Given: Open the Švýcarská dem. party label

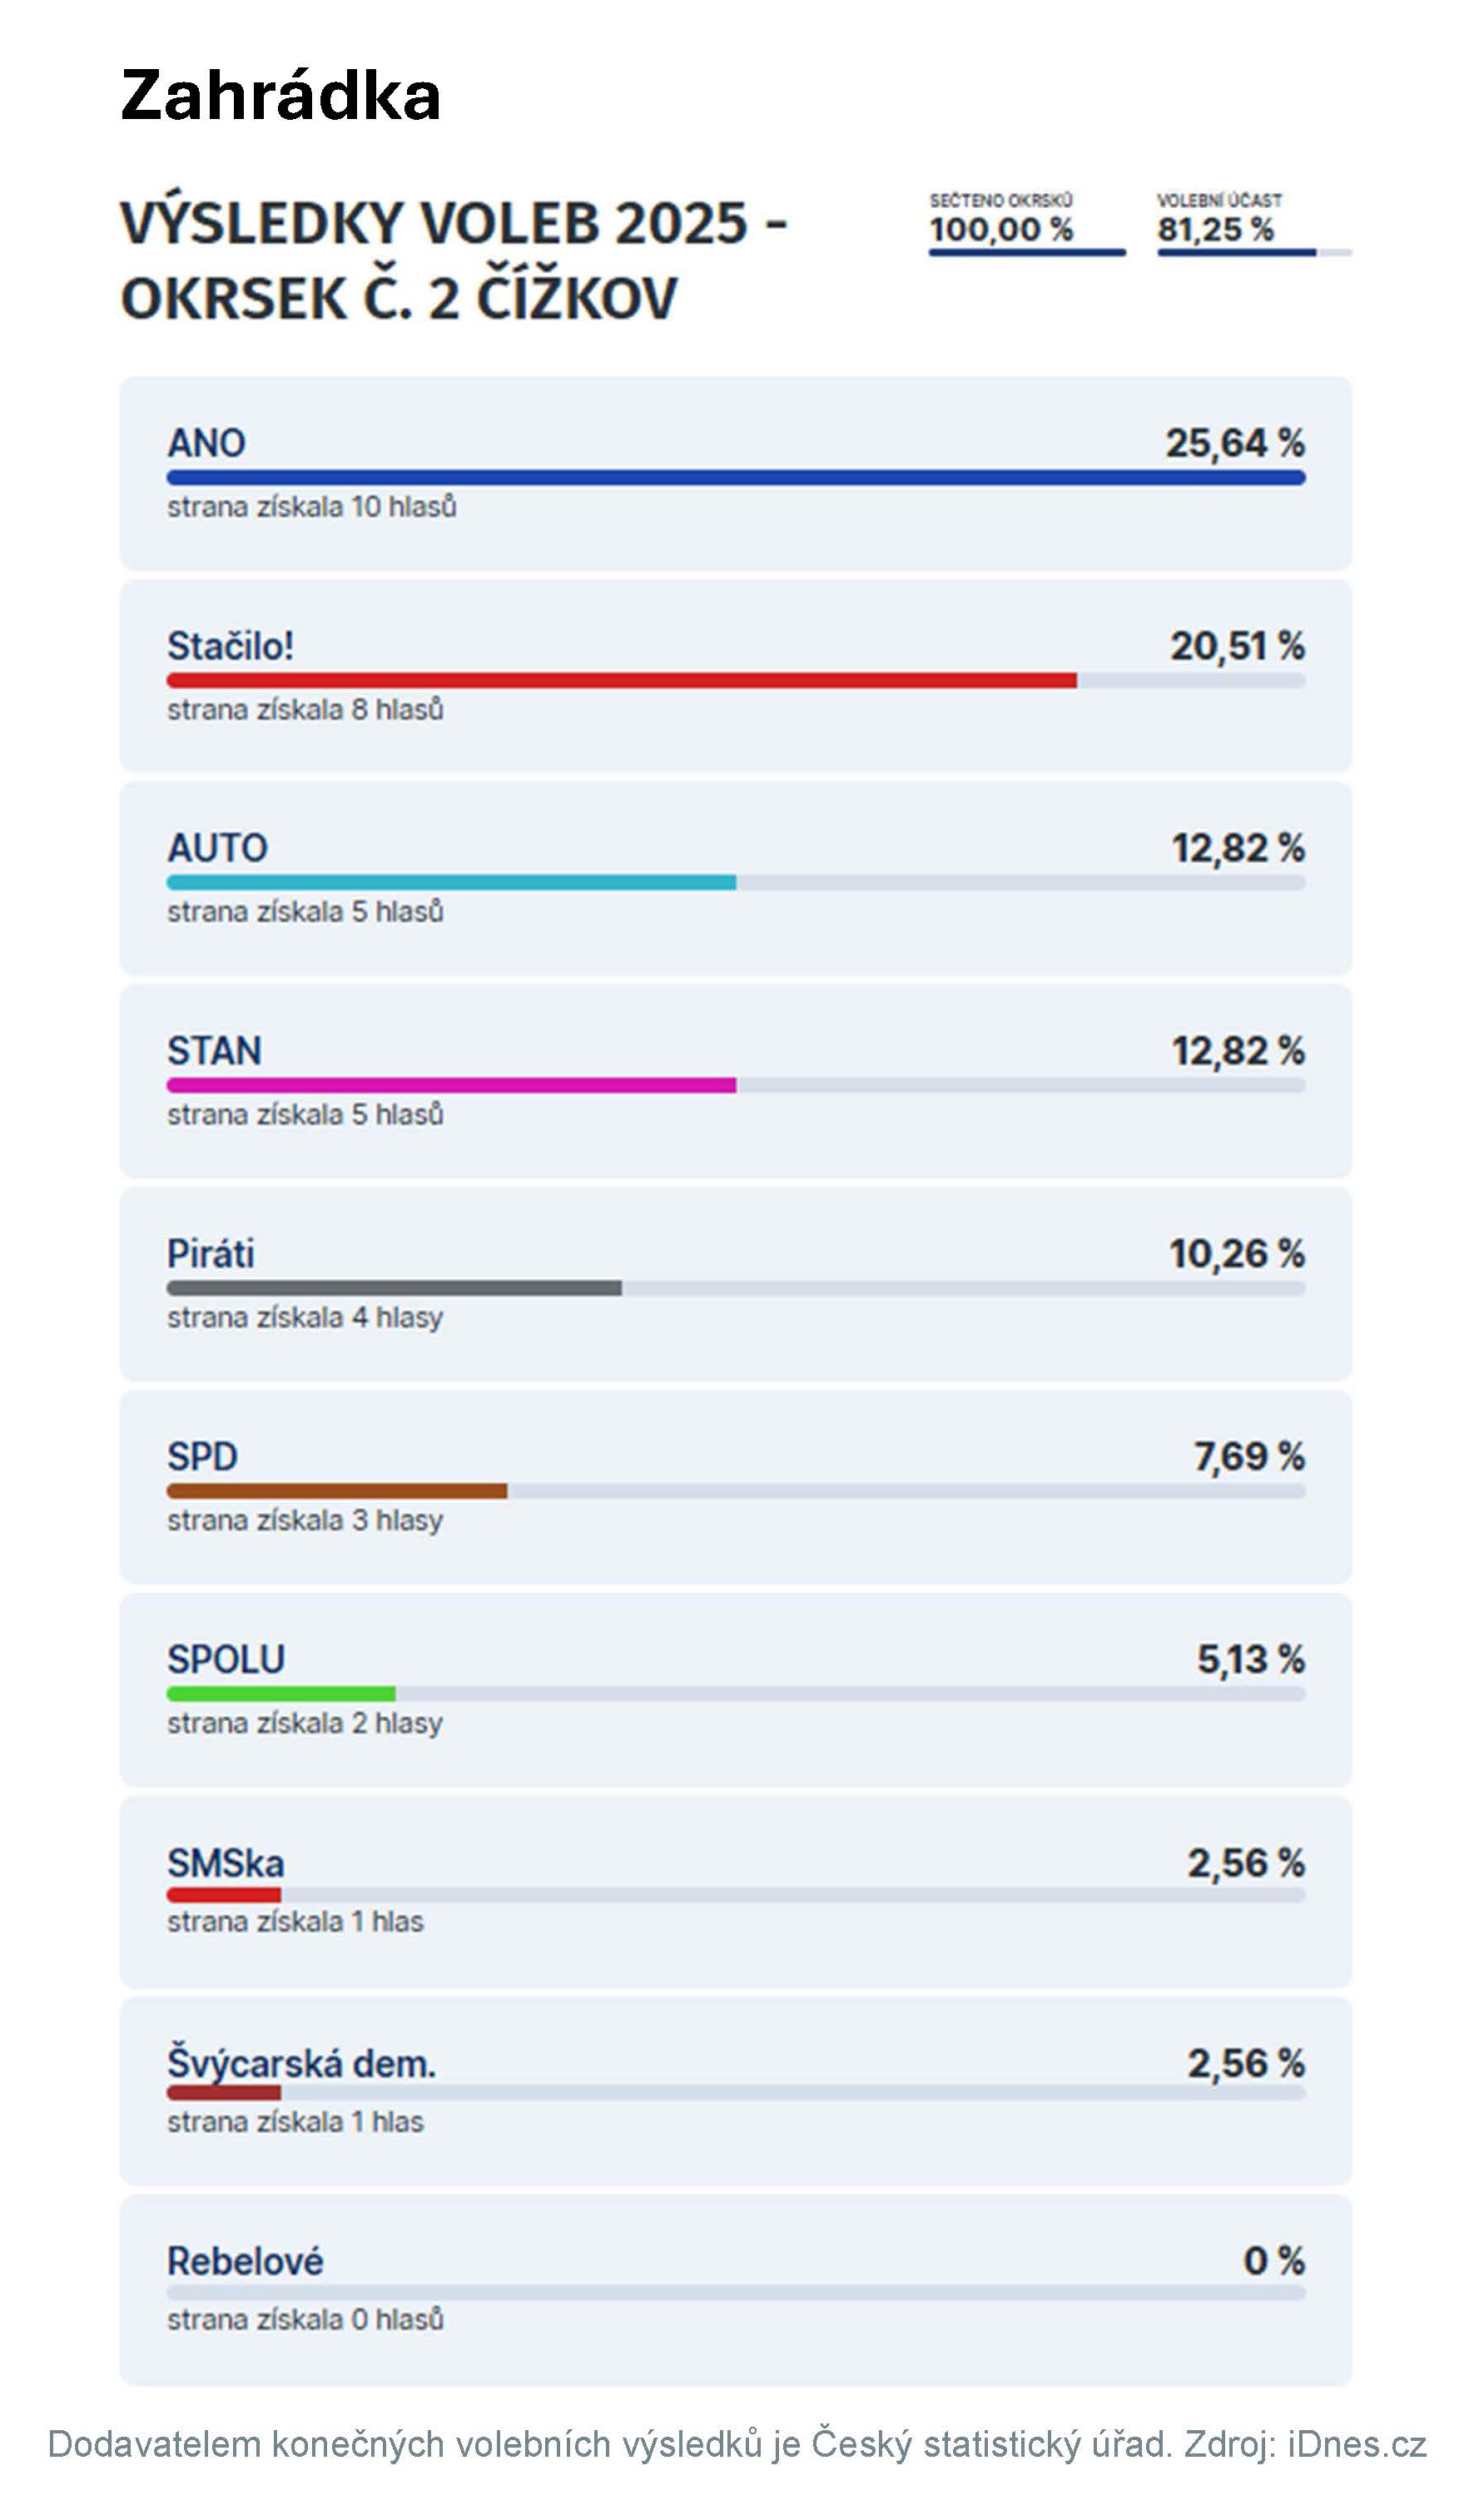Looking at the screenshot, I should click(301, 2064).
